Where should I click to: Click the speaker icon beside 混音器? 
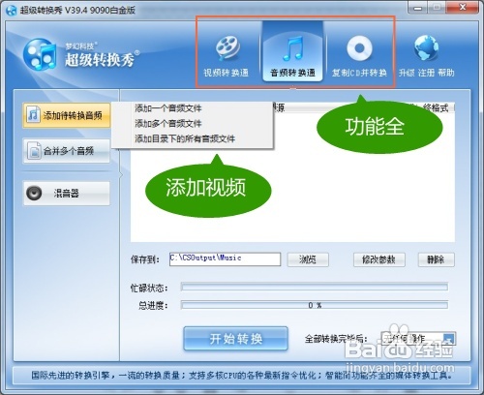(34, 193)
